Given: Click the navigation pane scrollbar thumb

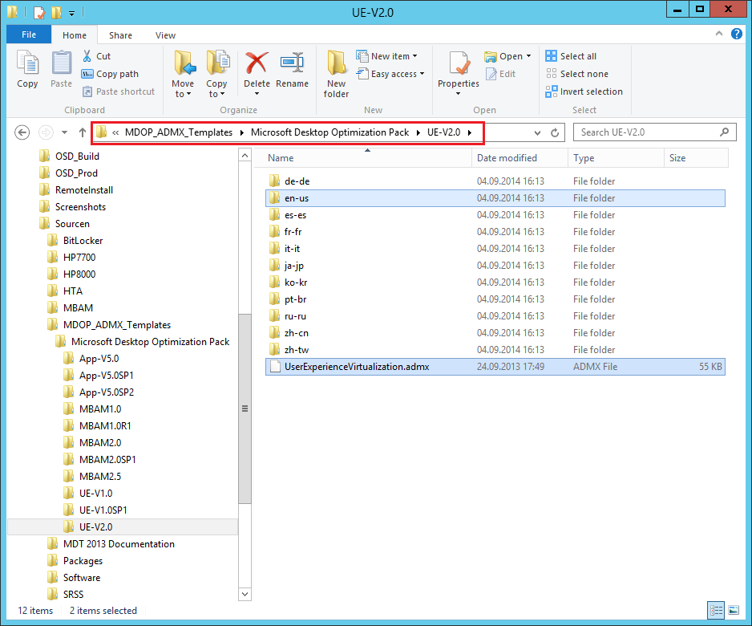Looking at the screenshot, I should tap(245, 409).
